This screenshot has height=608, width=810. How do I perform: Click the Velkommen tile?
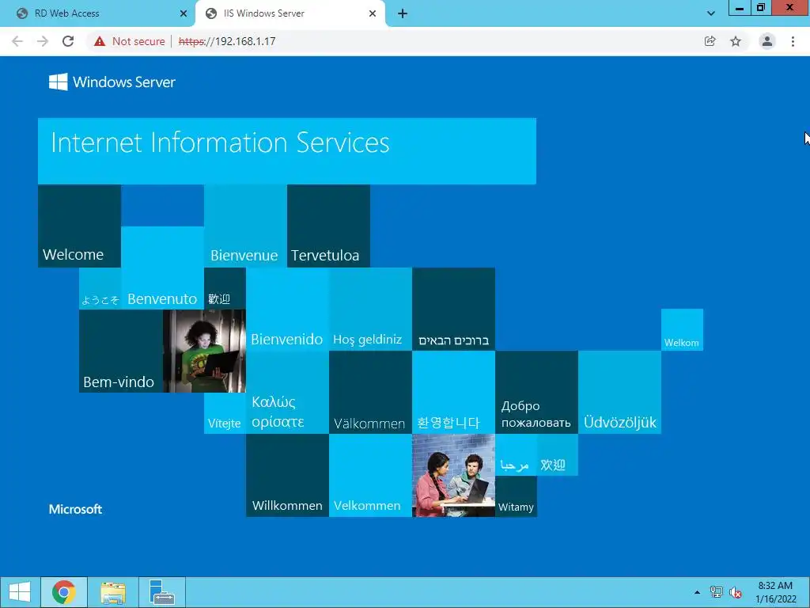[370, 476]
